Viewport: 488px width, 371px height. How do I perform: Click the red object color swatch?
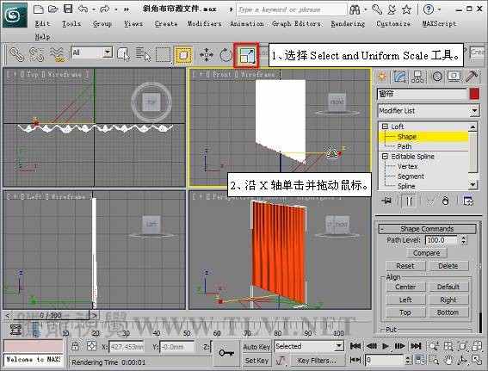coord(474,94)
